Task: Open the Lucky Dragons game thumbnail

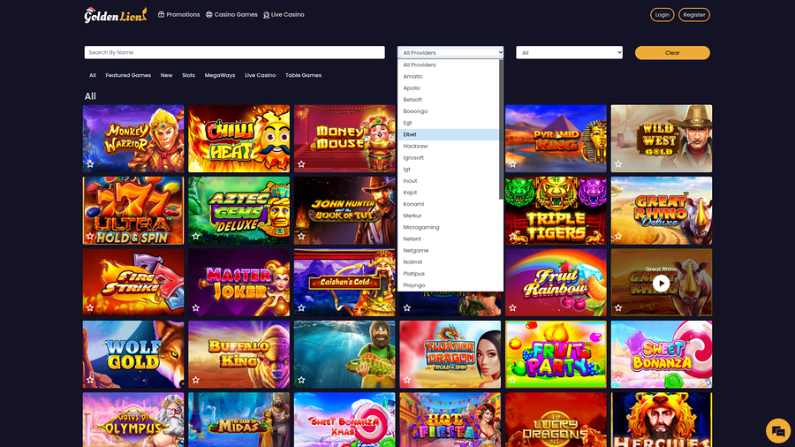Action: (x=556, y=420)
